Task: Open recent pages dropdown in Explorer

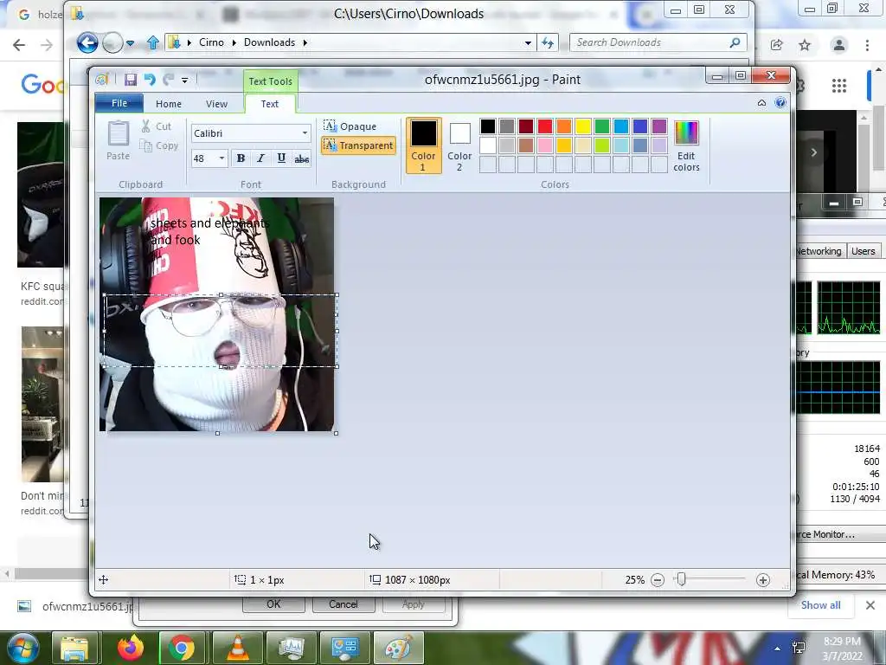Action: pos(130,43)
